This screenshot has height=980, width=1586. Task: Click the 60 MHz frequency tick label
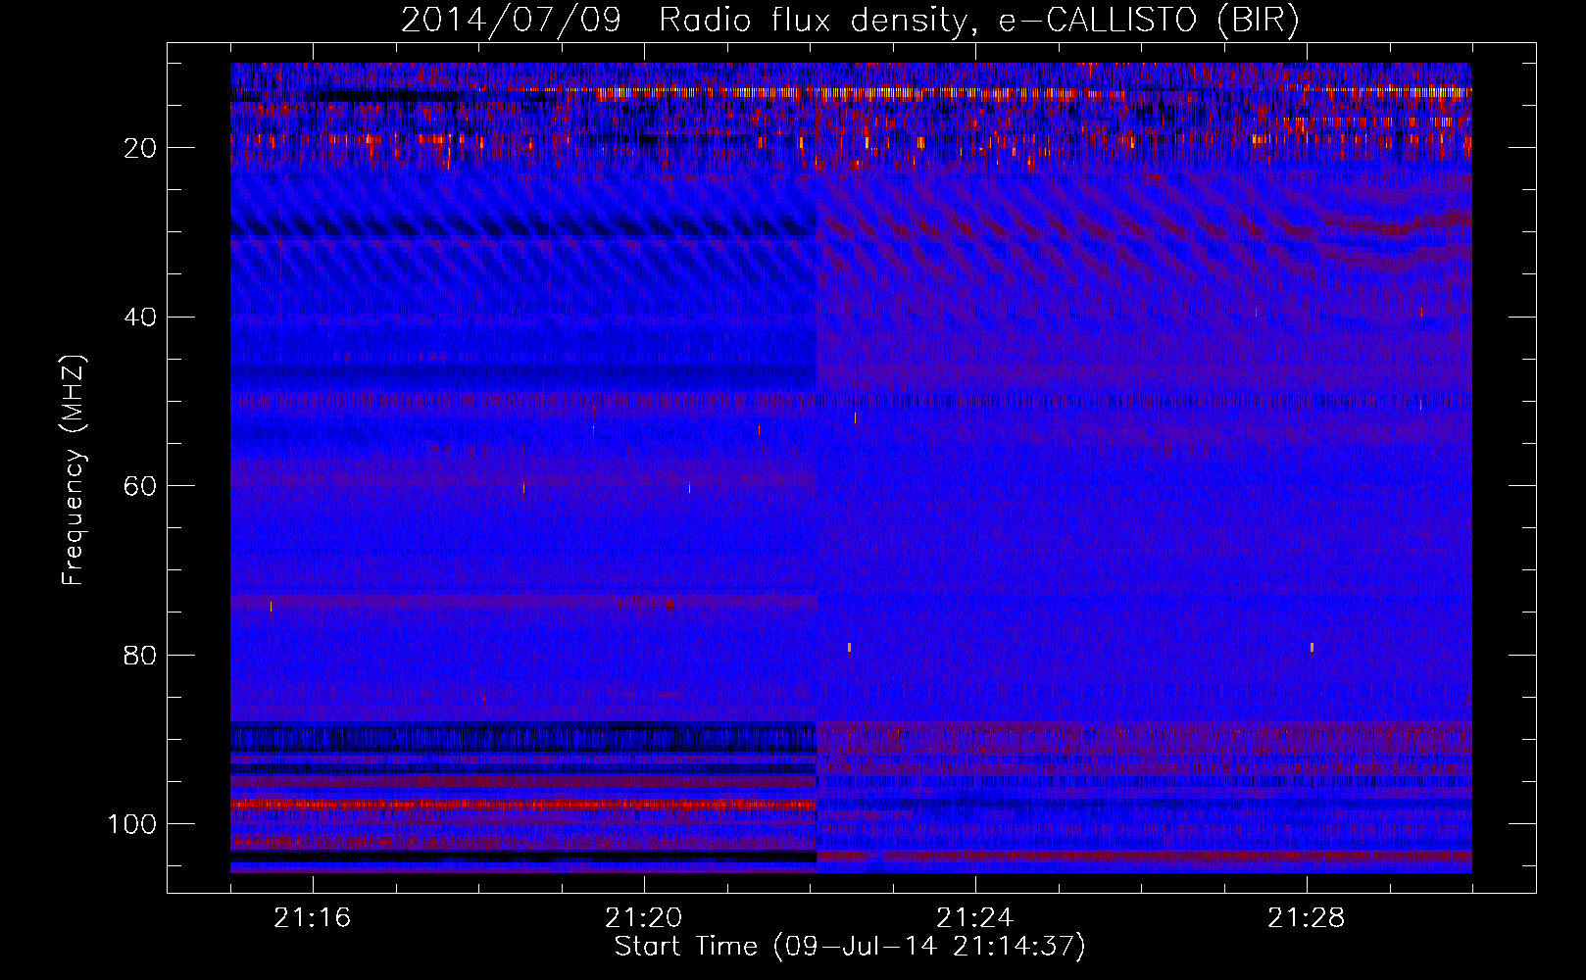tap(140, 486)
